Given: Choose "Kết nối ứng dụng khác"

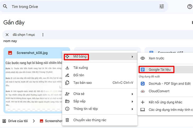Looking at the screenshot, I should coord(165,102).
